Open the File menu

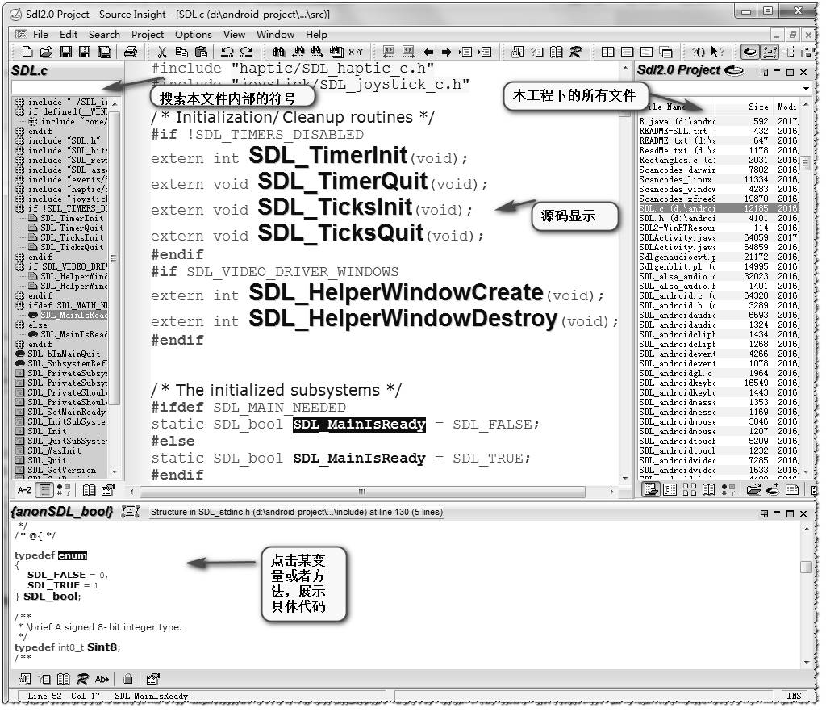tap(40, 34)
